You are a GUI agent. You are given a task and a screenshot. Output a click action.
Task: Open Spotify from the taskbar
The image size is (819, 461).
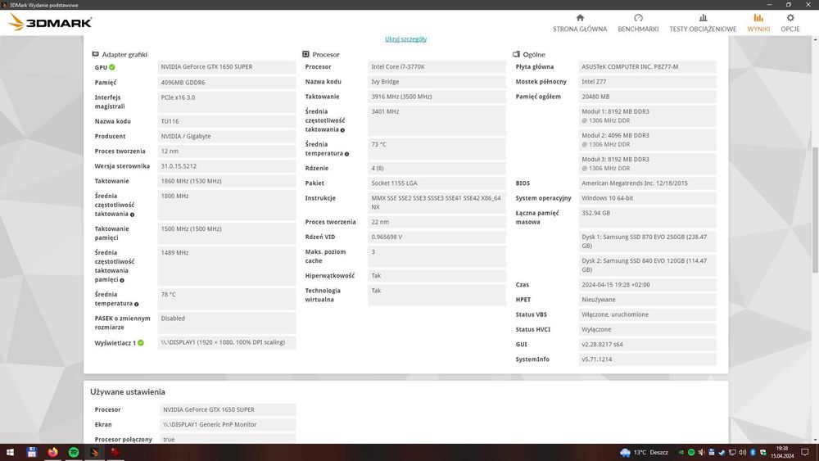click(74, 452)
